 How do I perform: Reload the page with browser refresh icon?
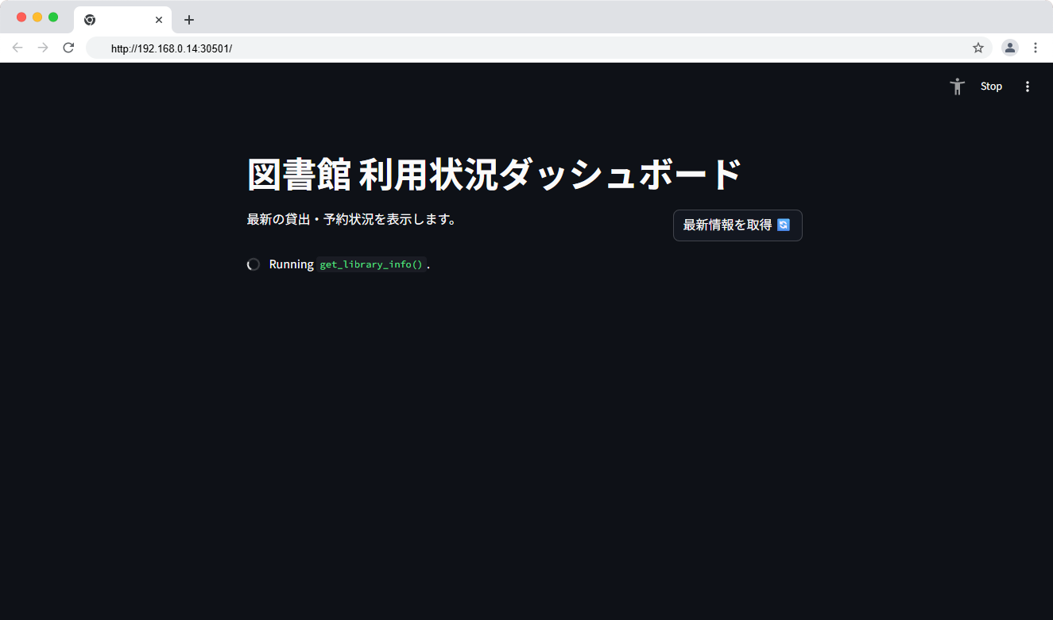68,48
